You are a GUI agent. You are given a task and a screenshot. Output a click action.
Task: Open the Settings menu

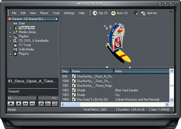tap(69, 13)
